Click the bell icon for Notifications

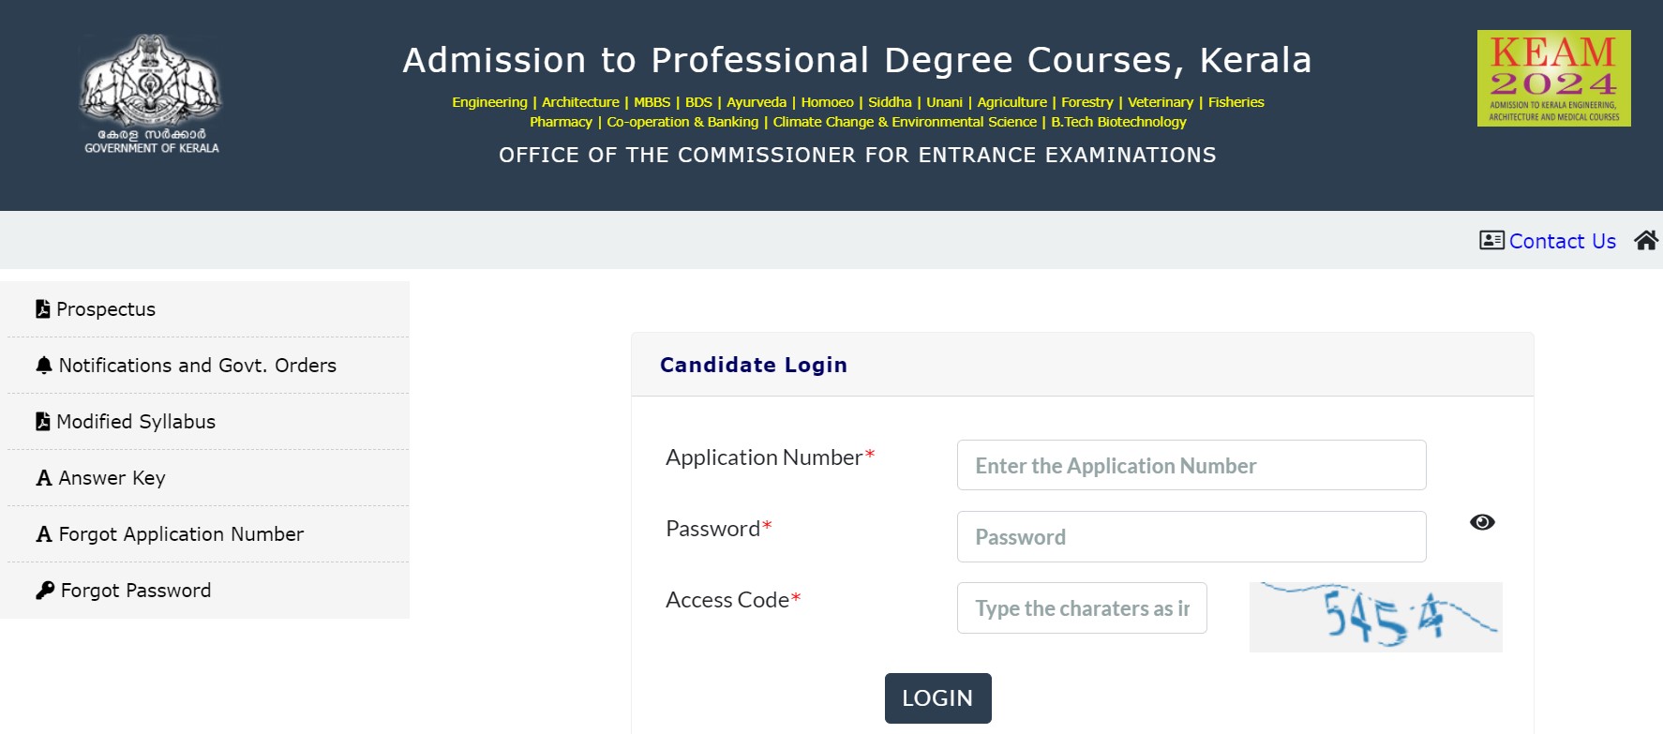coord(44,366)
